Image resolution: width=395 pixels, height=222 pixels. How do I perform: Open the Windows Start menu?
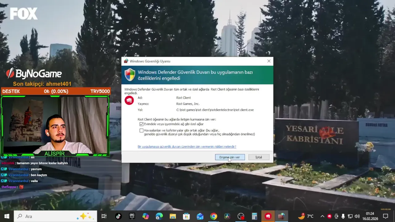click(7, 216)
